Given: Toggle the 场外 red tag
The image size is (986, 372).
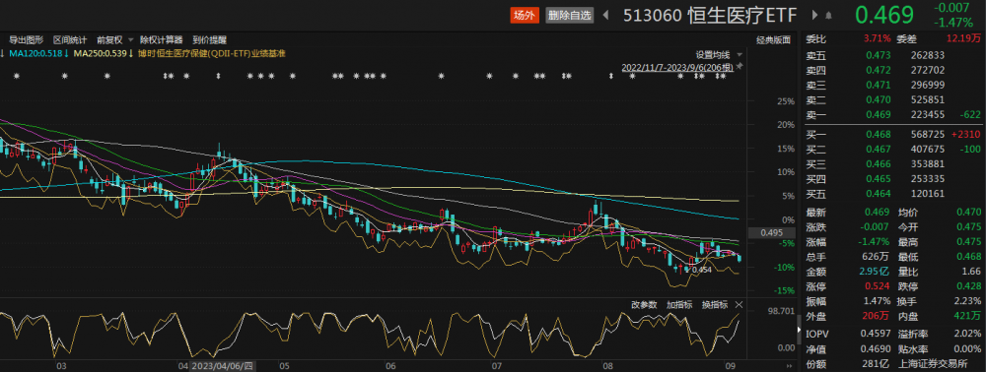Looking at the screenshot, I should 525,16.
